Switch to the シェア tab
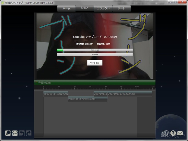The height and width of the screenshot is (141, 188). [85, 8]
